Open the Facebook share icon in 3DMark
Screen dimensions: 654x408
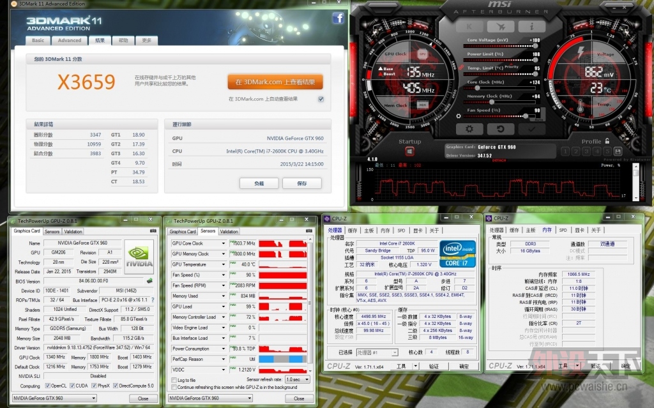338,18
